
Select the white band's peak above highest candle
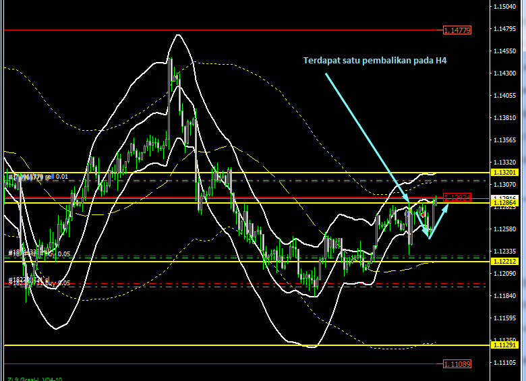[177, 34]
